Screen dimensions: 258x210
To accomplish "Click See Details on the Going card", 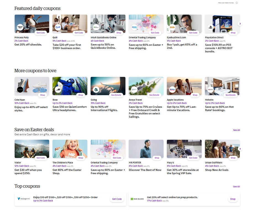I will tap(116, 95).
